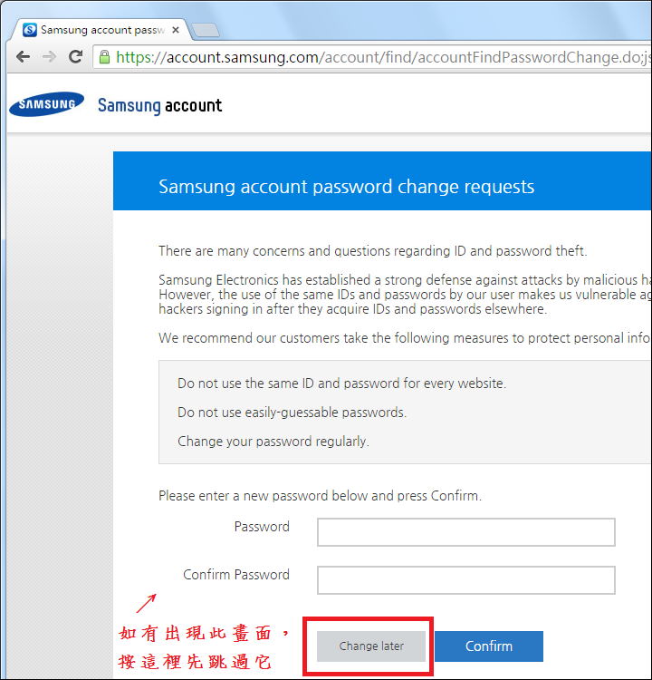Click the Confirm Password label text
This screenshot has width=652, height=680.
[x=236, y=575]
